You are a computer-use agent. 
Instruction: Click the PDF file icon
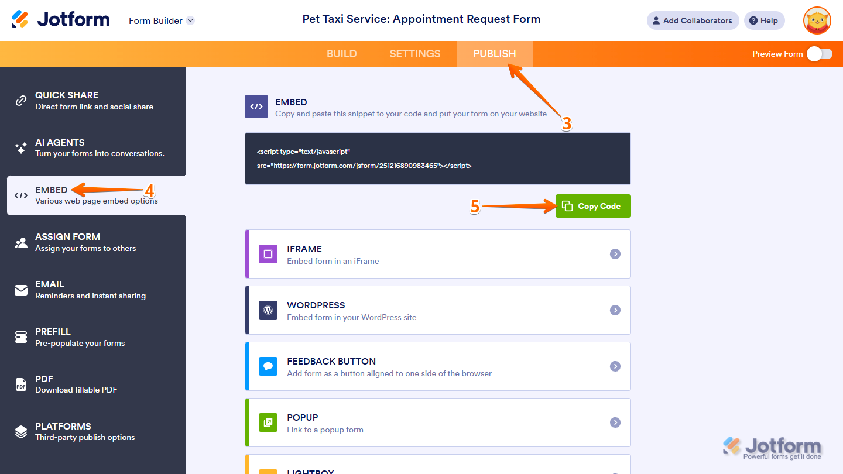click(21, 384)
